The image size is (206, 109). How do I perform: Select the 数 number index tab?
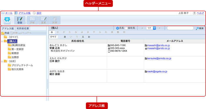(118, 32)
